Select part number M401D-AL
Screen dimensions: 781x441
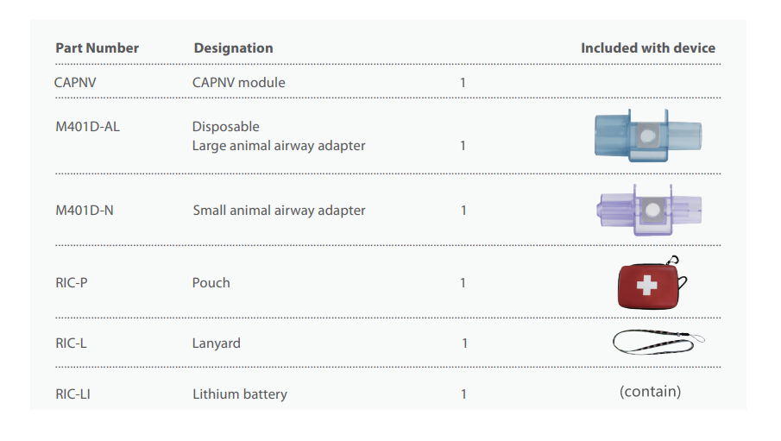tap(87, 126)
